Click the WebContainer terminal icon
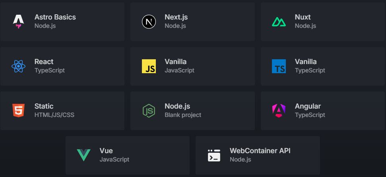 214,155
